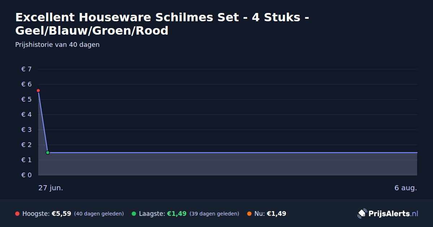Click the € 0 y-axis label

coord(26,175)
